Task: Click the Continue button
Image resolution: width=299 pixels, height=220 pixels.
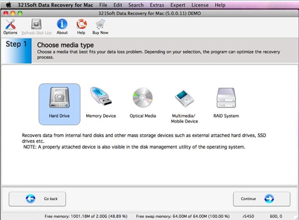Action: (x=262, y=199)
